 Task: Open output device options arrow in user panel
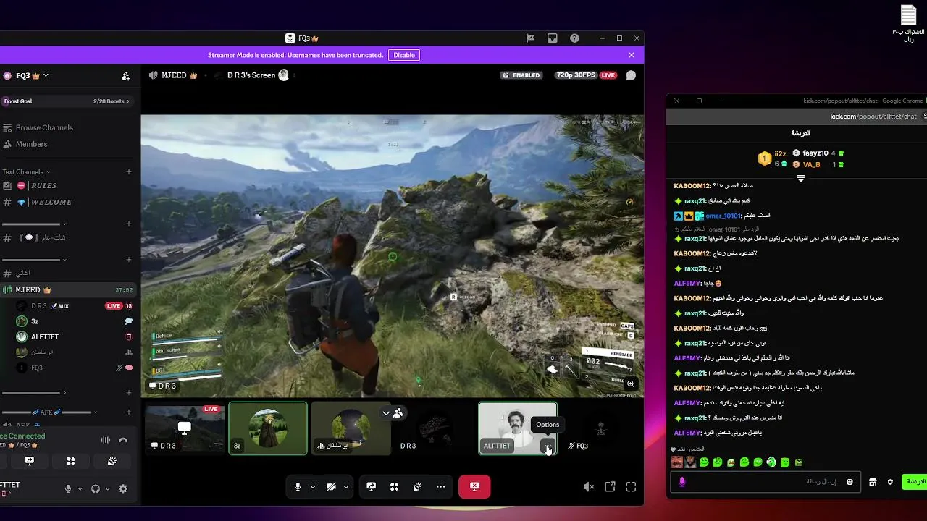107,489
